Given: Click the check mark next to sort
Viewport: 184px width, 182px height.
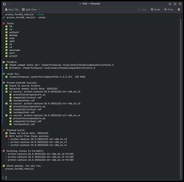Looking at the screenshot, I should (7, 53).
